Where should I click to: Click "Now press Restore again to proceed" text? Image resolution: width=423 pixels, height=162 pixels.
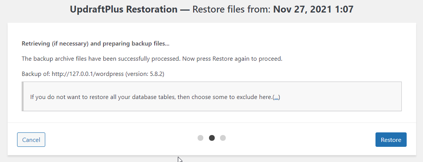click(247, 59)
